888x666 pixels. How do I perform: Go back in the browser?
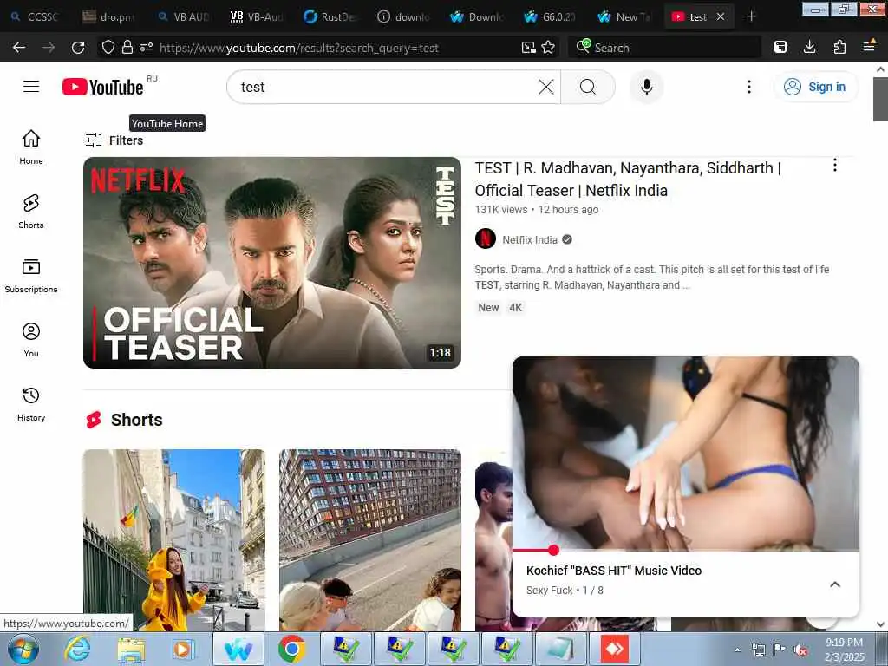coord(19,48)
